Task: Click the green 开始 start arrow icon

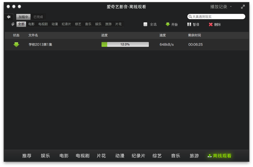Action: [168, 24]
